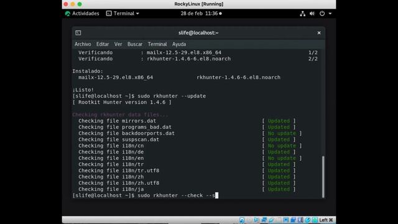The width and height of the screenshot is (398, 224).
Task: Click '[ Rootkit Hunter version 1.4.6 ]' line
Action: coord(122,102)
